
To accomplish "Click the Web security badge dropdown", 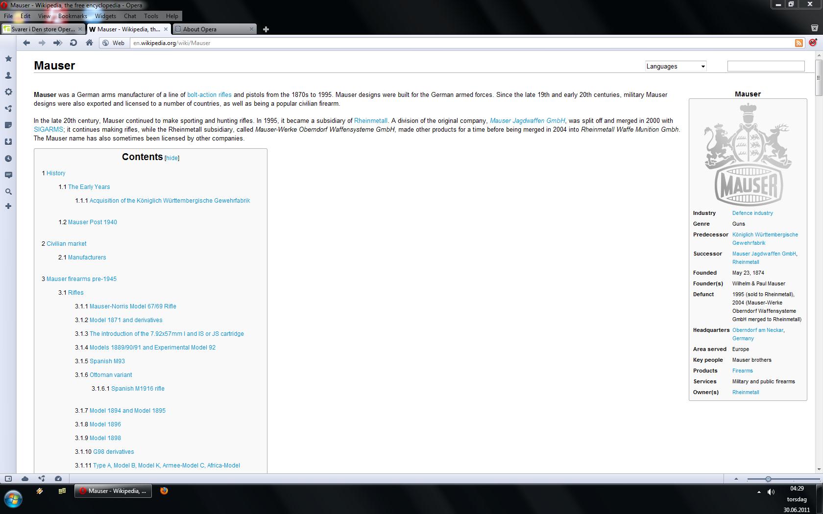I will (x=114, y=43).
